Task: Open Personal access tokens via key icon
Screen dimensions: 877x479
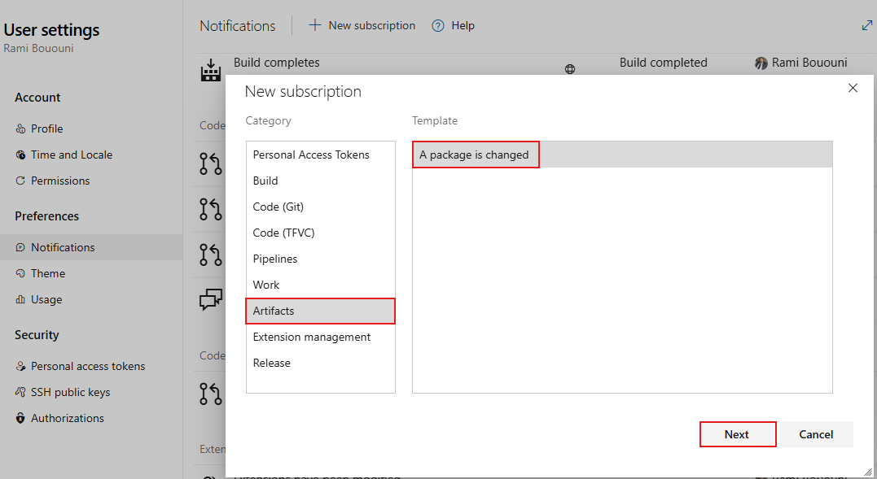Action: coord(20,365)
